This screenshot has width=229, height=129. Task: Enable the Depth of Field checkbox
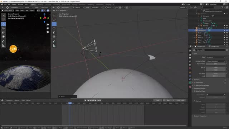click(195, 91)
